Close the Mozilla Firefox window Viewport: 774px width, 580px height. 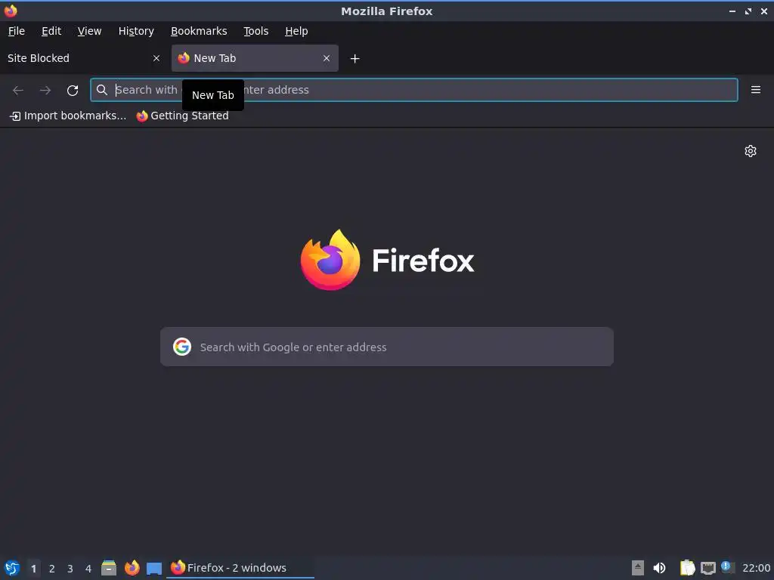tap(764, 11)
